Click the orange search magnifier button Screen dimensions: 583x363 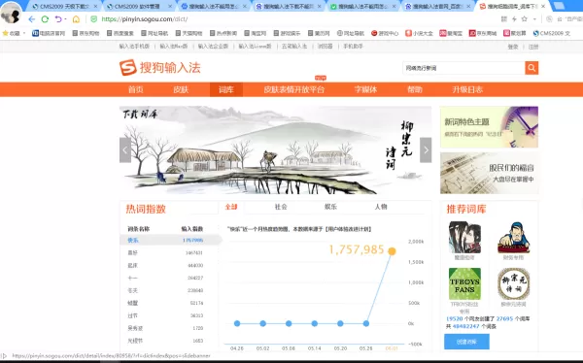(532, 68)
